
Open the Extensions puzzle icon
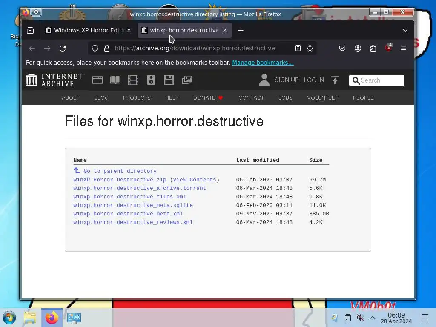click(x=373, y=49)
